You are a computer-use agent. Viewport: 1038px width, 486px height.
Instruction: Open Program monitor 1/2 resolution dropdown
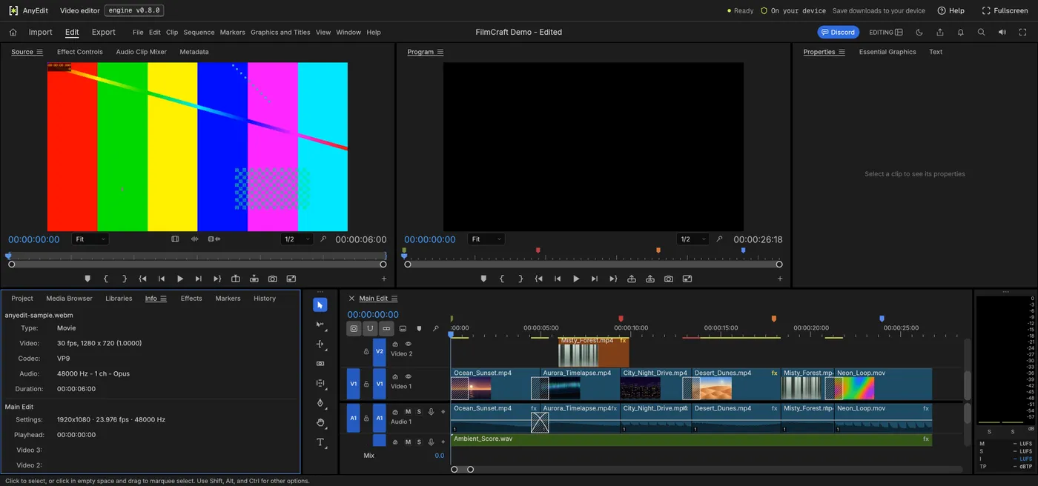pyautogui.click(x=694, y=239)
